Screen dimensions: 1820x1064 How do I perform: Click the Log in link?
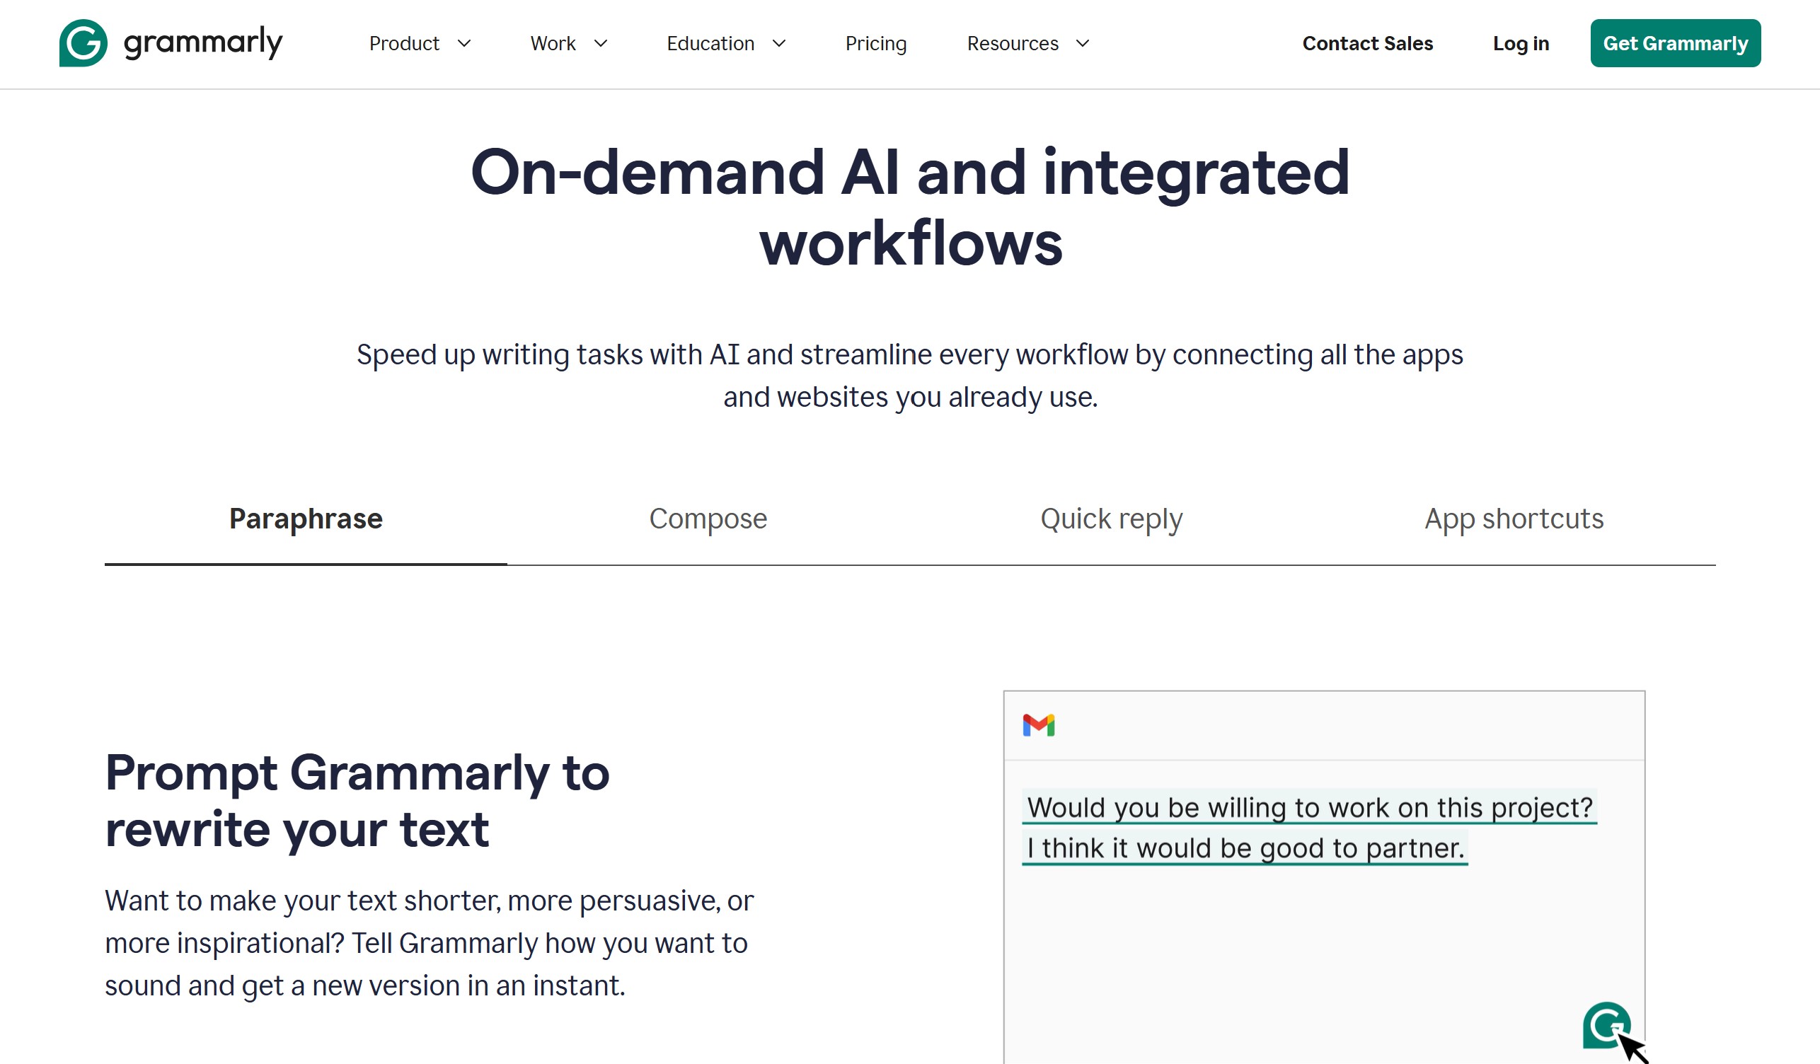pos(1520,43)
